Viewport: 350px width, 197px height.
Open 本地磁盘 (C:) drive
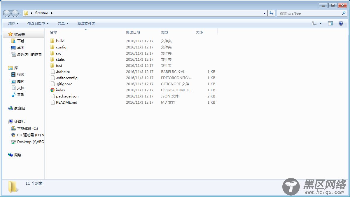pos(27,128)
